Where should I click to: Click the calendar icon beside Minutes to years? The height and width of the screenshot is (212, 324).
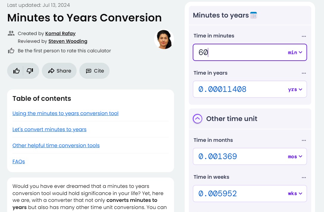coord(254,15)
